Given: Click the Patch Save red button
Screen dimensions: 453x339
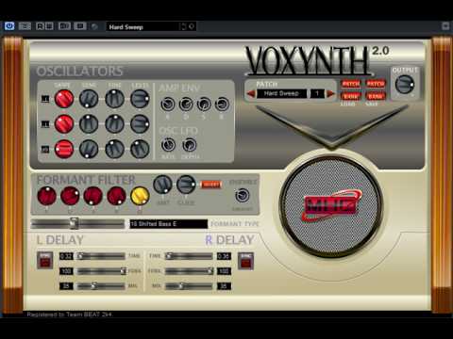Looking at the screenshot, I should tap(376, 84).
